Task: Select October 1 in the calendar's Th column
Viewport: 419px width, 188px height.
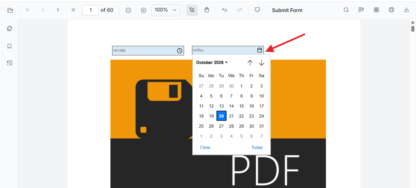Action: (241, 86)
